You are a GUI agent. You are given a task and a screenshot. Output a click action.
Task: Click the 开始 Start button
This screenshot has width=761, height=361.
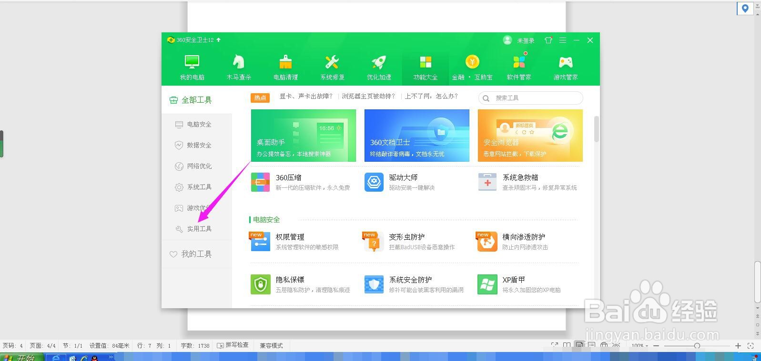(22, 357)
